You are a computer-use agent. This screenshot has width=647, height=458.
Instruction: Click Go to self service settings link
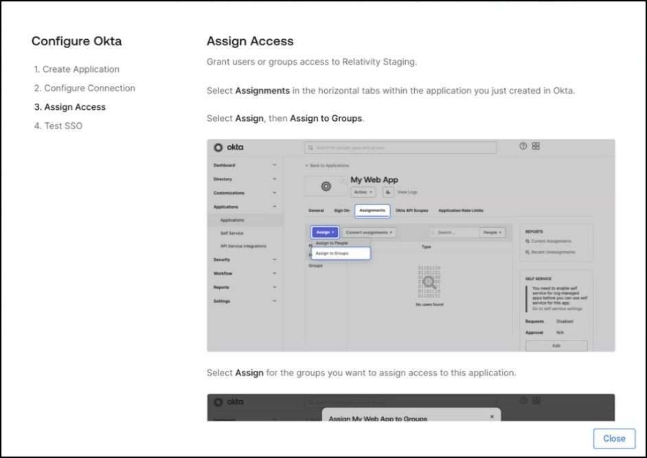[x=557, y=308]
